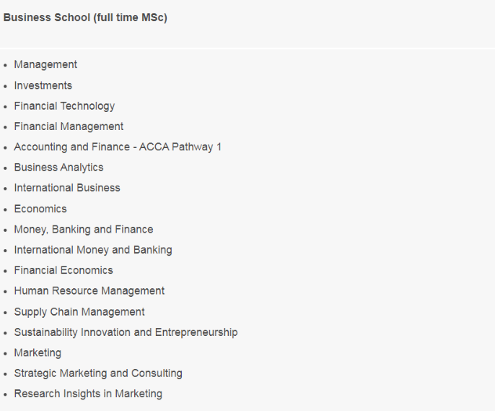The width and height of the screenshot is (495, 411).
Task: Click Research Insights in Marketing
Action: (x=88, y=394)
